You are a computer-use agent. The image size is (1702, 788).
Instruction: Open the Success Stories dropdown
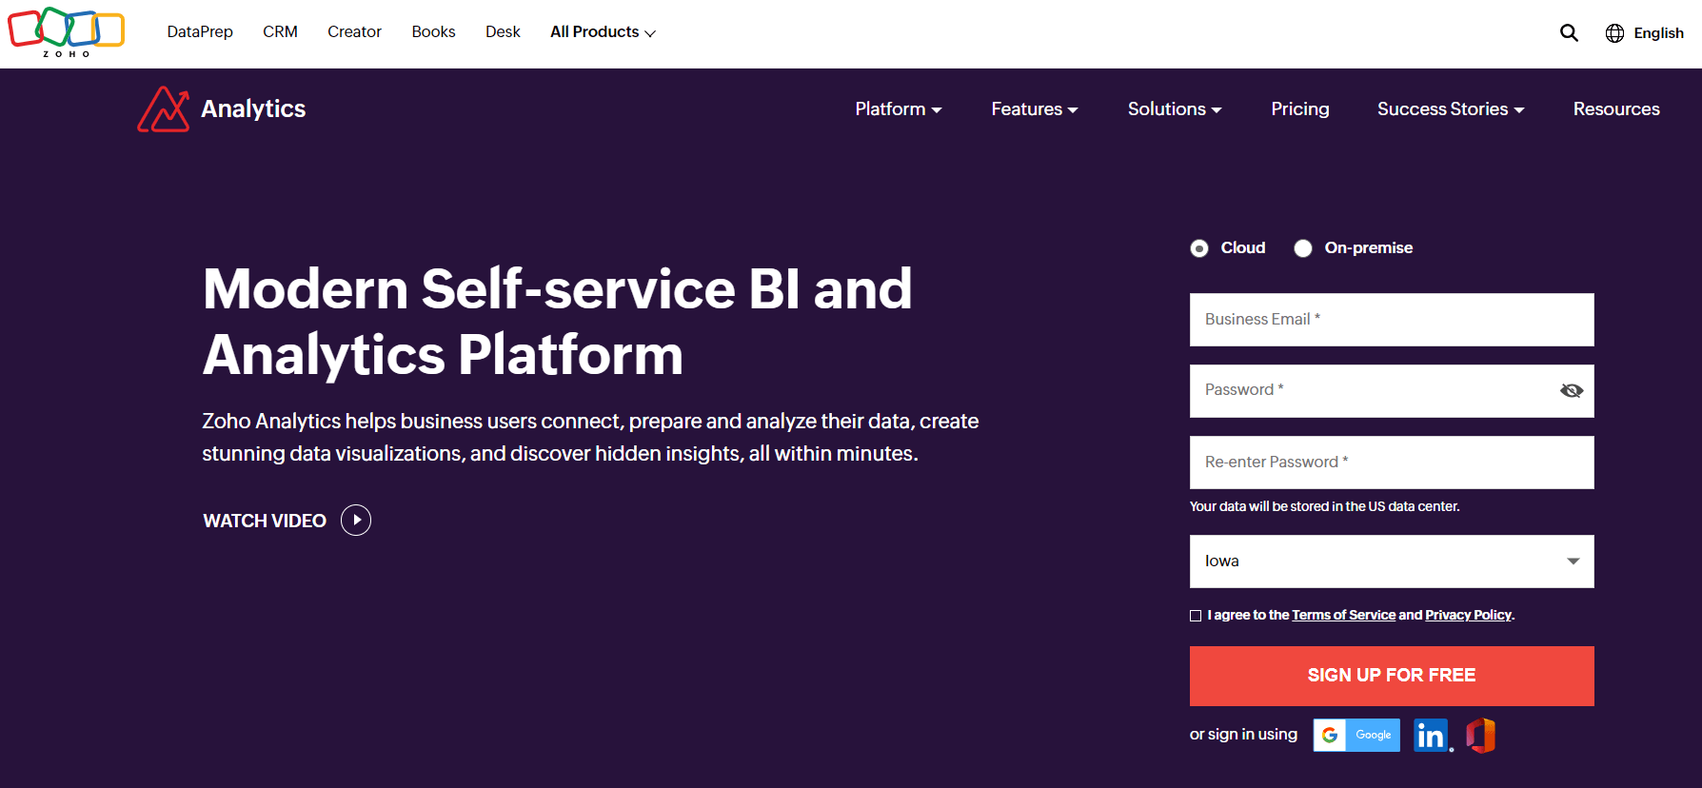(1451, 109)
